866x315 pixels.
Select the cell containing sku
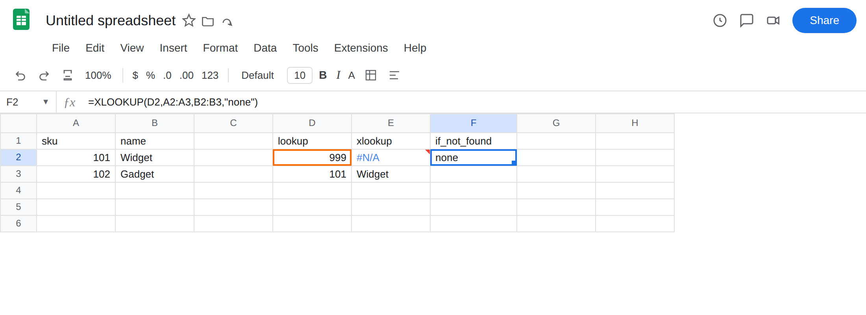point(76,141)
